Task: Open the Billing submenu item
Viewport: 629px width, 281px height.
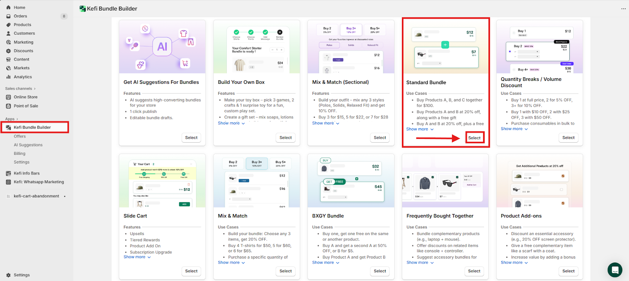Action: coord(19,154)
